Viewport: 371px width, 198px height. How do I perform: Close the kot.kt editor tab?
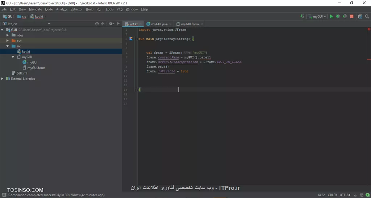click(141, 24)
